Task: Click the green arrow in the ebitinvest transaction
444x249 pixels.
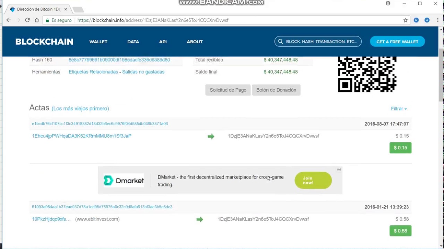Action: click(199, 219)
